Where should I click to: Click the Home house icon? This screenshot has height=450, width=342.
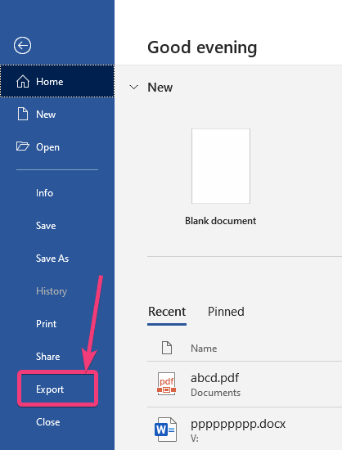(23, 82)
